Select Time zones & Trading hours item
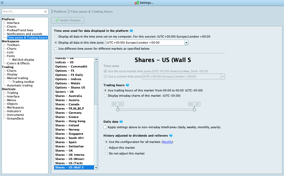 [27, 38]
